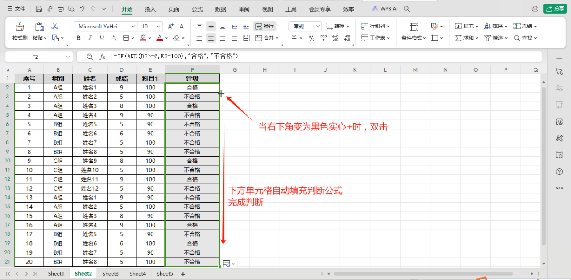Open the Help question-mark sidebar icon

[x=559, y=171]
